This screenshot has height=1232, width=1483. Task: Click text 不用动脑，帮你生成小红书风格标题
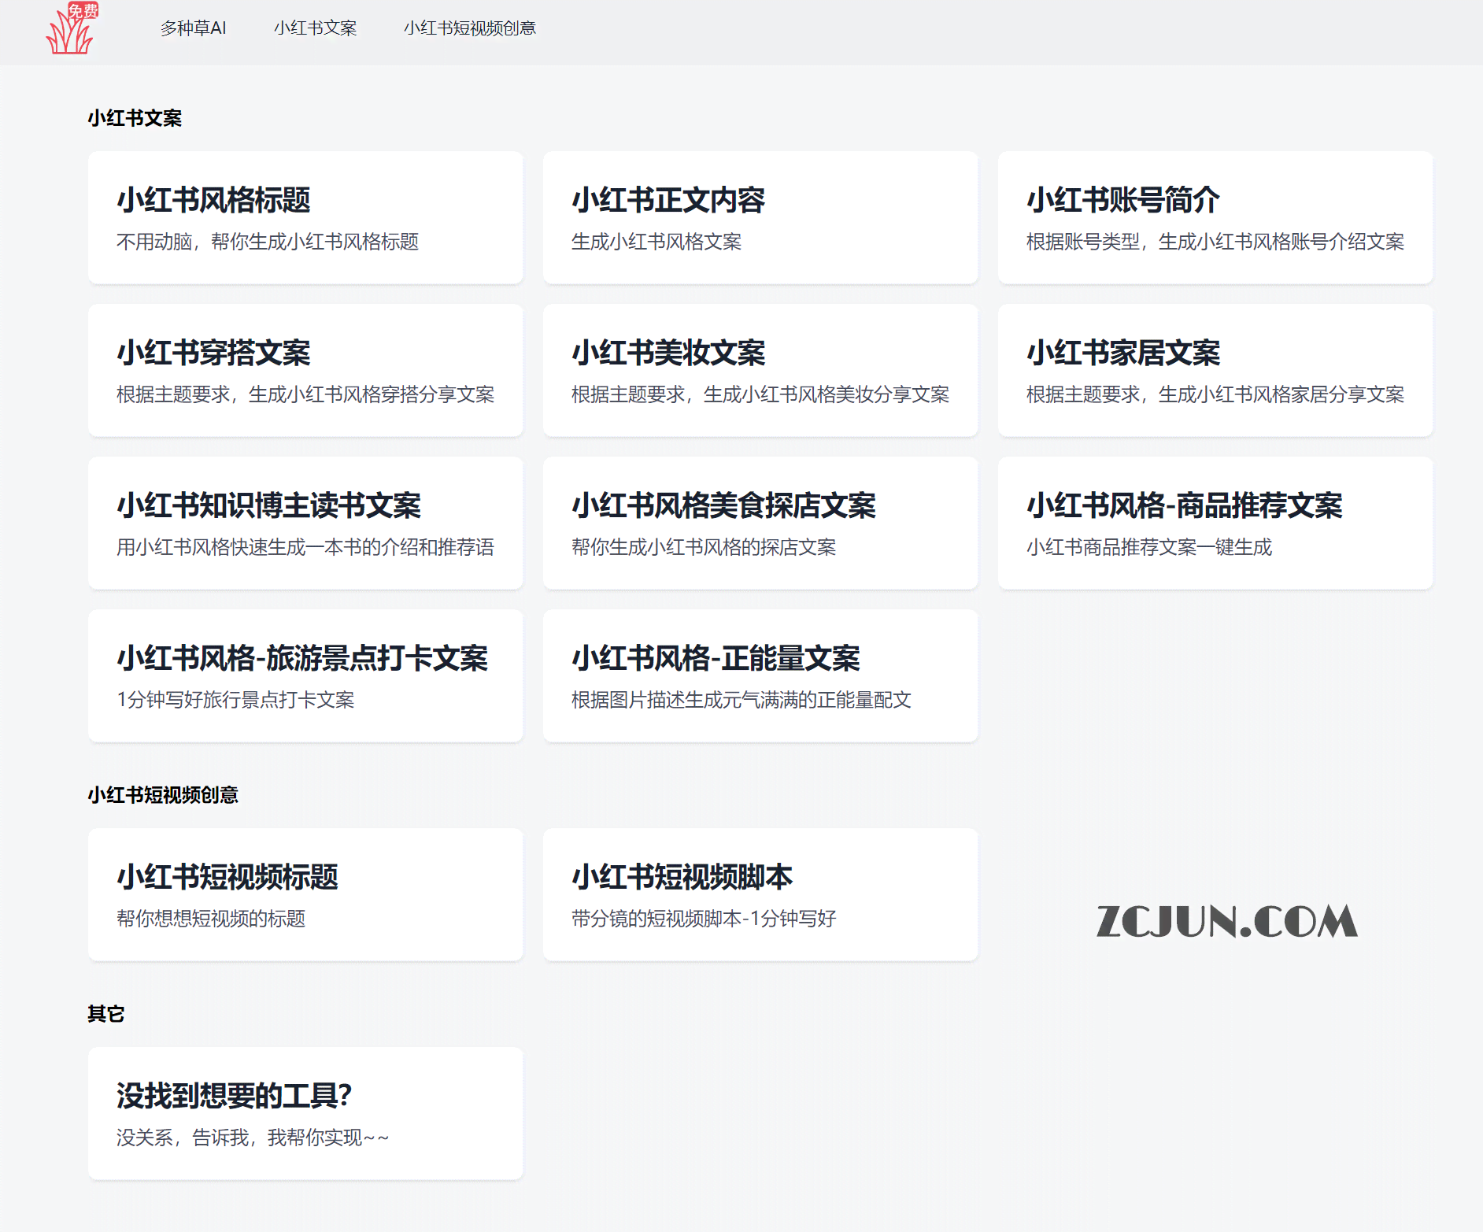268,242
